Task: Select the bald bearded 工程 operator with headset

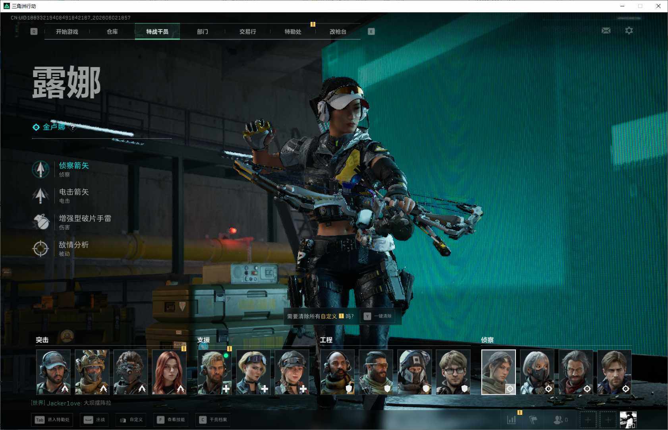Action: point(337,372)
